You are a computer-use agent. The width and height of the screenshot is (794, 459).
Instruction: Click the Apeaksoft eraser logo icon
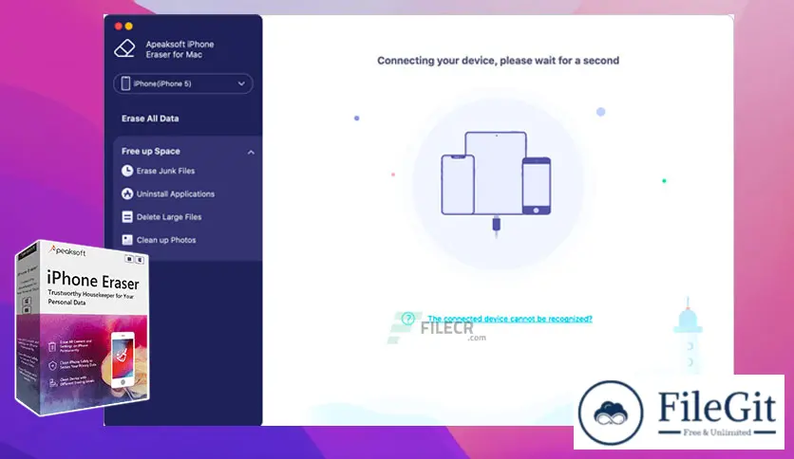tap(124, 49)
